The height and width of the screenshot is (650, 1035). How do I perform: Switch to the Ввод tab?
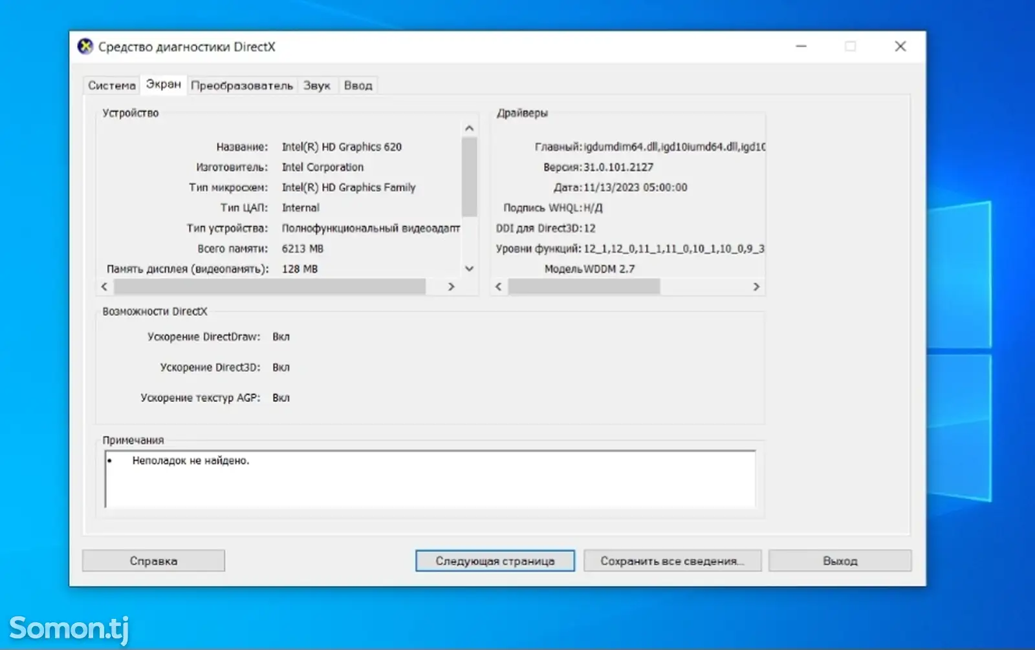358,85
